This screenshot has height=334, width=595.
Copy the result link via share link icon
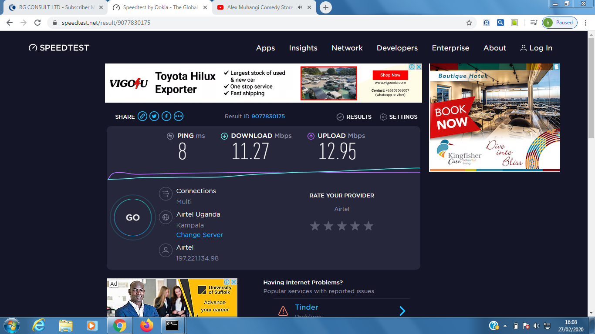pyautogui.click(x=142, y=116)
